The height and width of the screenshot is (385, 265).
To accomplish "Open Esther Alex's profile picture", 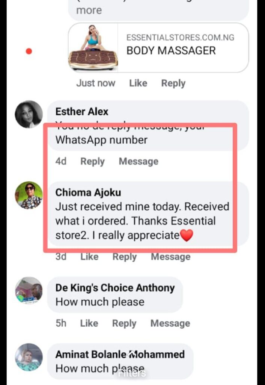I will click(x=29, y=114).
